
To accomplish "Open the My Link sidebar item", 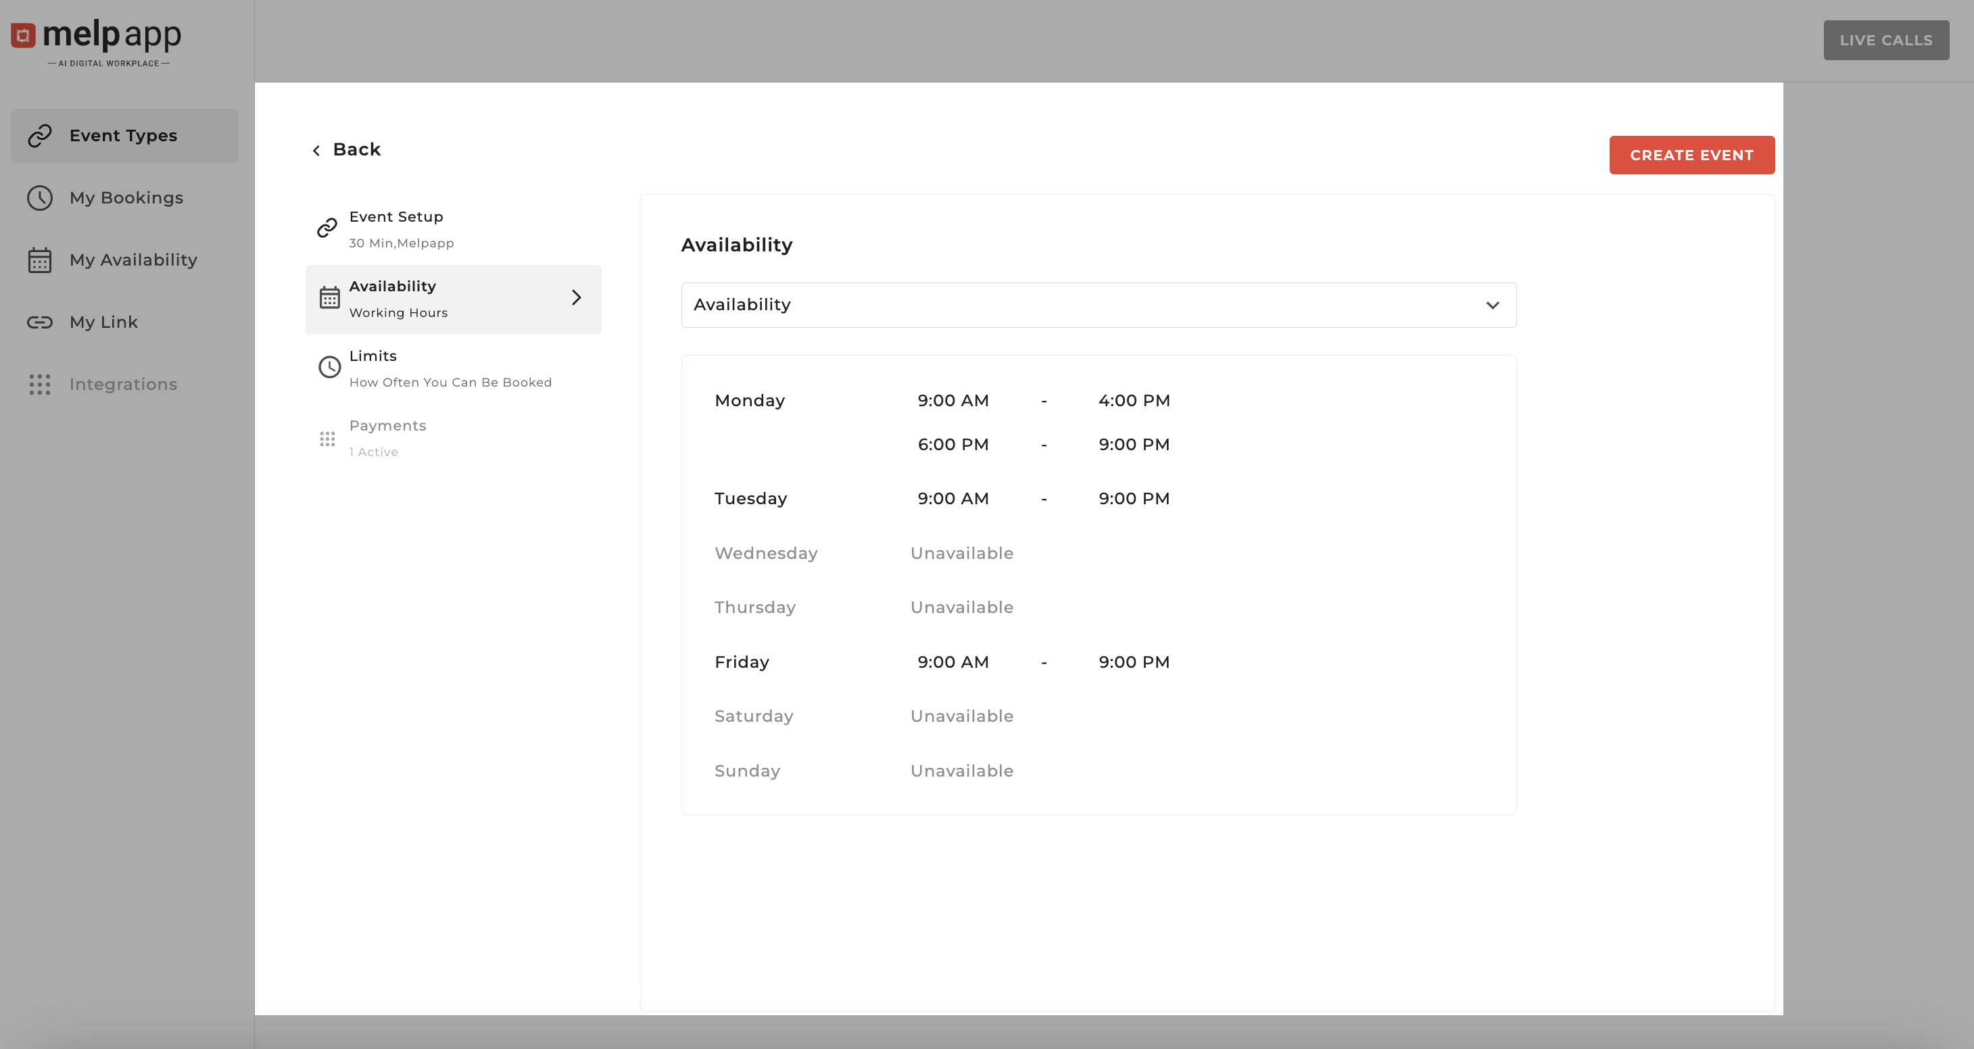I will click(103, 322).
